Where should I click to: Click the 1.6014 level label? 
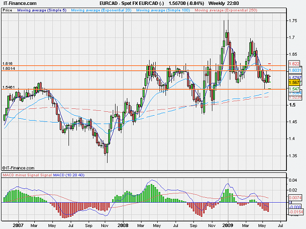click(9, 68)
